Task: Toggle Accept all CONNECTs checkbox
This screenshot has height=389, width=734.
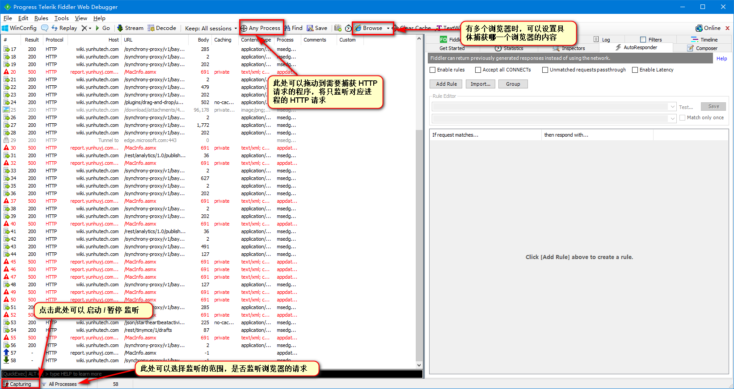Action: (478, 70)
